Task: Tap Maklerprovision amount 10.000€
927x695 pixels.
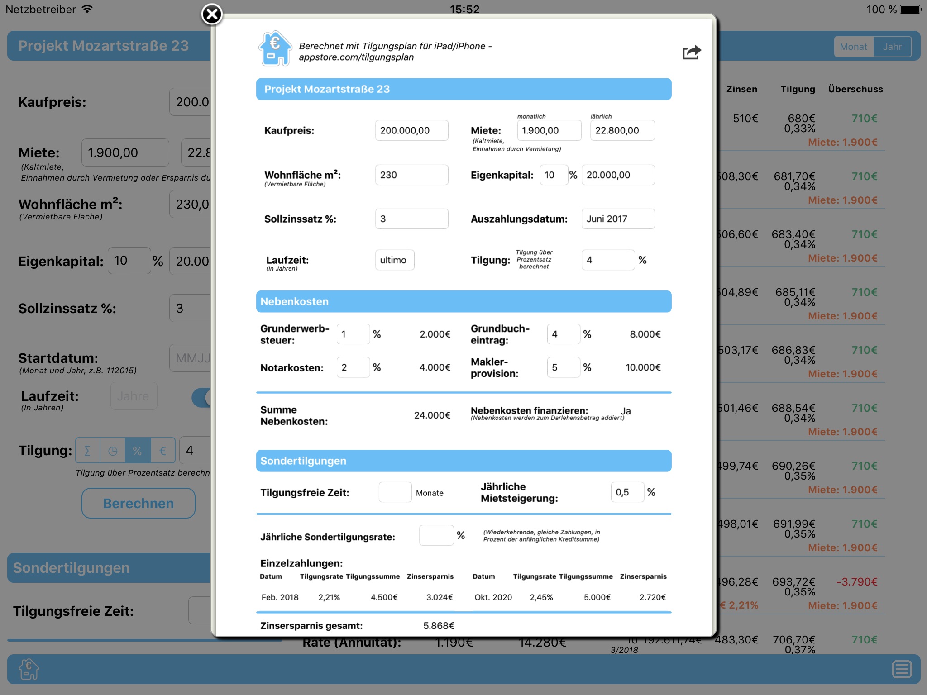Action: point(643,367)
